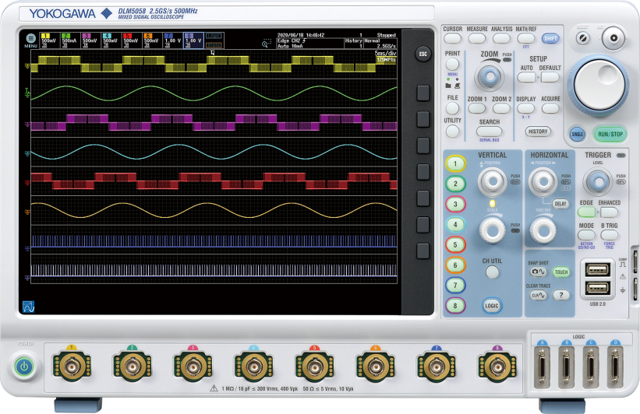This screenshot has height=414, width=640.
Task: Open the CURSOR menu
Action: pos(453,37)
